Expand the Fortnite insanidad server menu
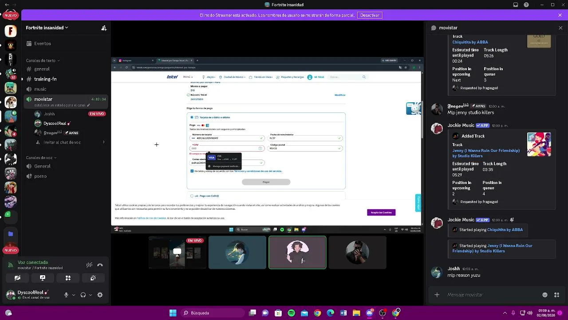The image size is (568, 320). click(47, 28)
